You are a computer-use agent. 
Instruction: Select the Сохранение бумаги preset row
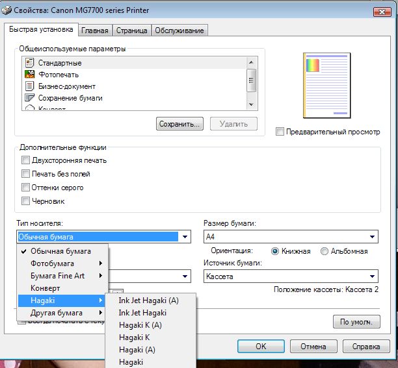[x=135, y=98]
